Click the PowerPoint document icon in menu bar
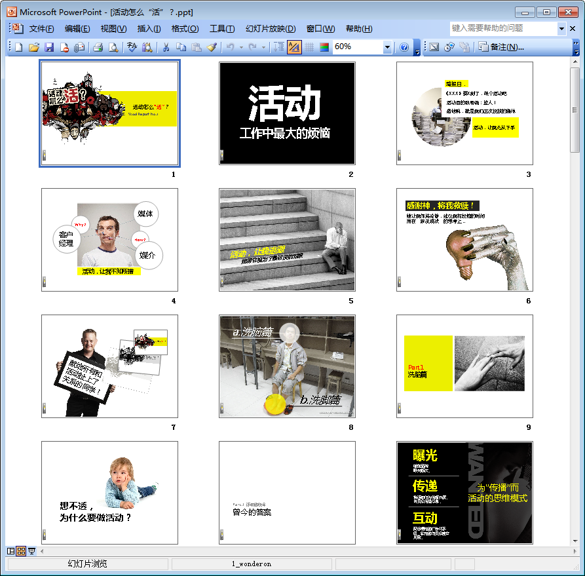 pyautogui.click(x=17, y=28)
